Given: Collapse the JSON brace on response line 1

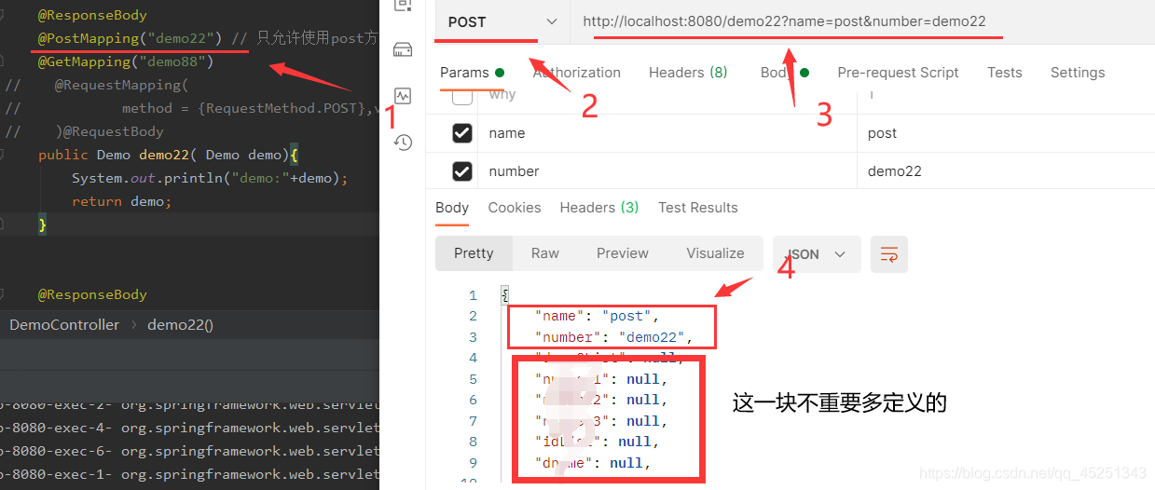Looking at the screenshot, I should [x=504, y=295].
